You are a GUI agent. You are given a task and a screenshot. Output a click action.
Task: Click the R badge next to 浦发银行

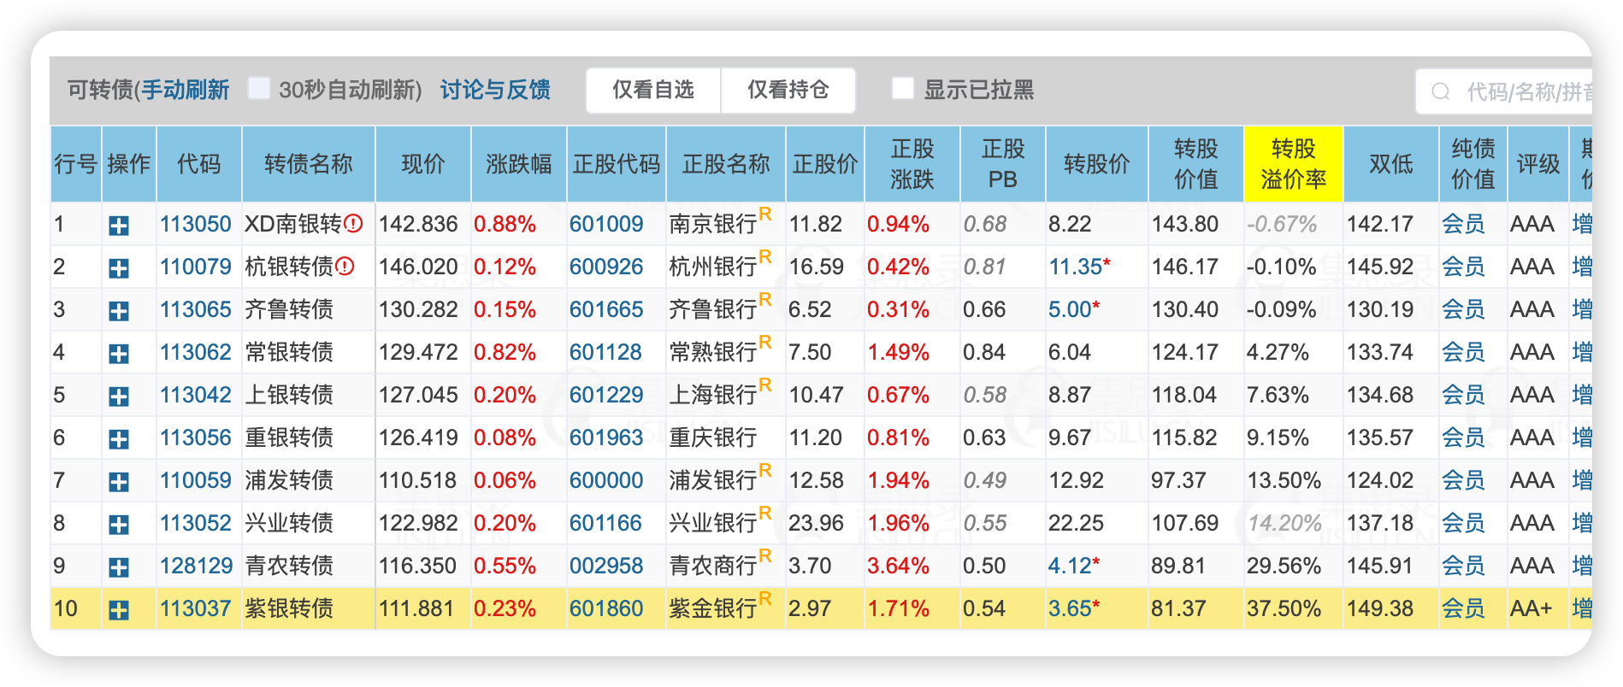765,470
